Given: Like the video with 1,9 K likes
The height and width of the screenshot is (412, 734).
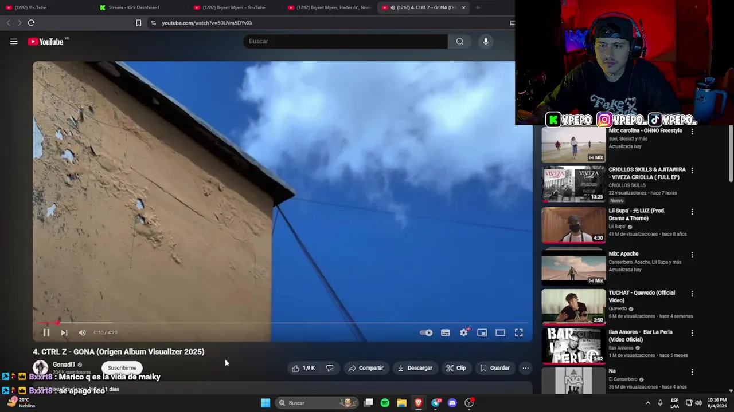Looking at the screenshot, I should click(303, 368).
